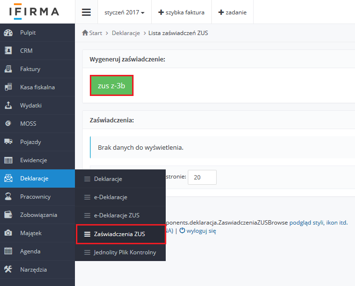Click the Majątek camera icon

(8, 233)
